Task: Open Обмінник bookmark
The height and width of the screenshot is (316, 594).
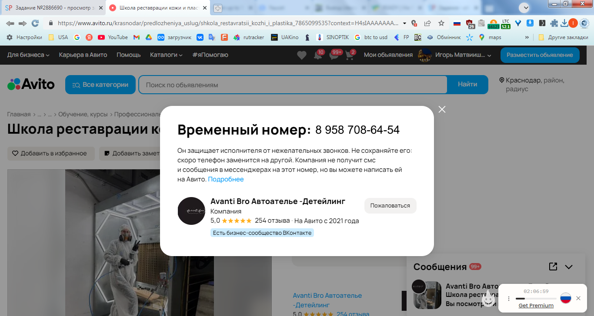Action: pyautogui.click(x=444, y=37)
